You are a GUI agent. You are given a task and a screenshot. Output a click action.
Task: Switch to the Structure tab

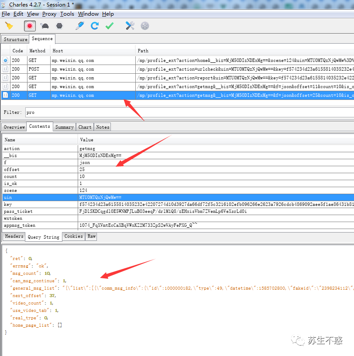point(15,39)
